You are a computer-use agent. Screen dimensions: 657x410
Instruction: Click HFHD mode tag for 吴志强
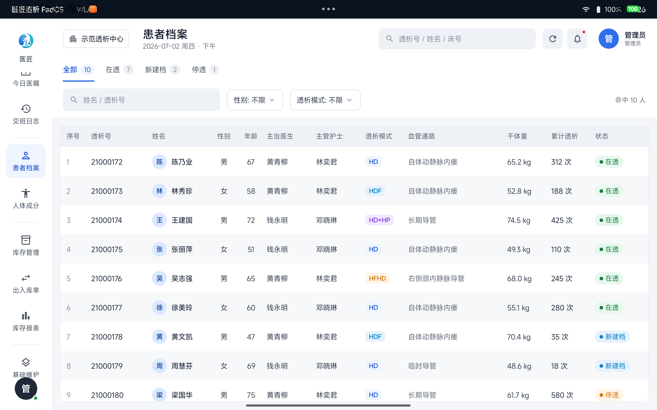point(377,278)
